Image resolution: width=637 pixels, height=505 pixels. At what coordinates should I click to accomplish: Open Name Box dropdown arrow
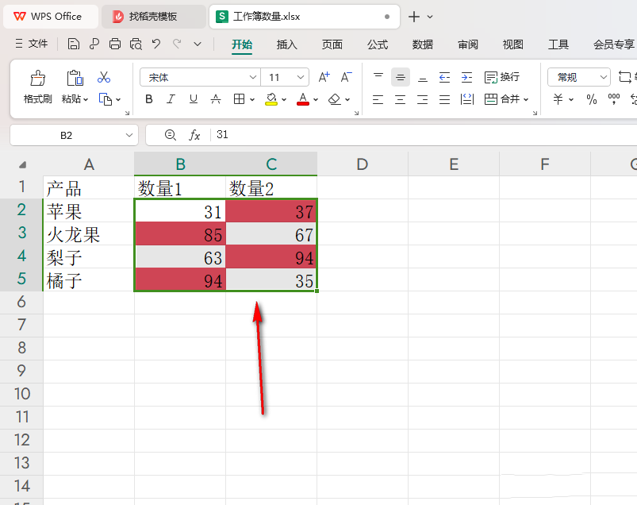(129, 135)
